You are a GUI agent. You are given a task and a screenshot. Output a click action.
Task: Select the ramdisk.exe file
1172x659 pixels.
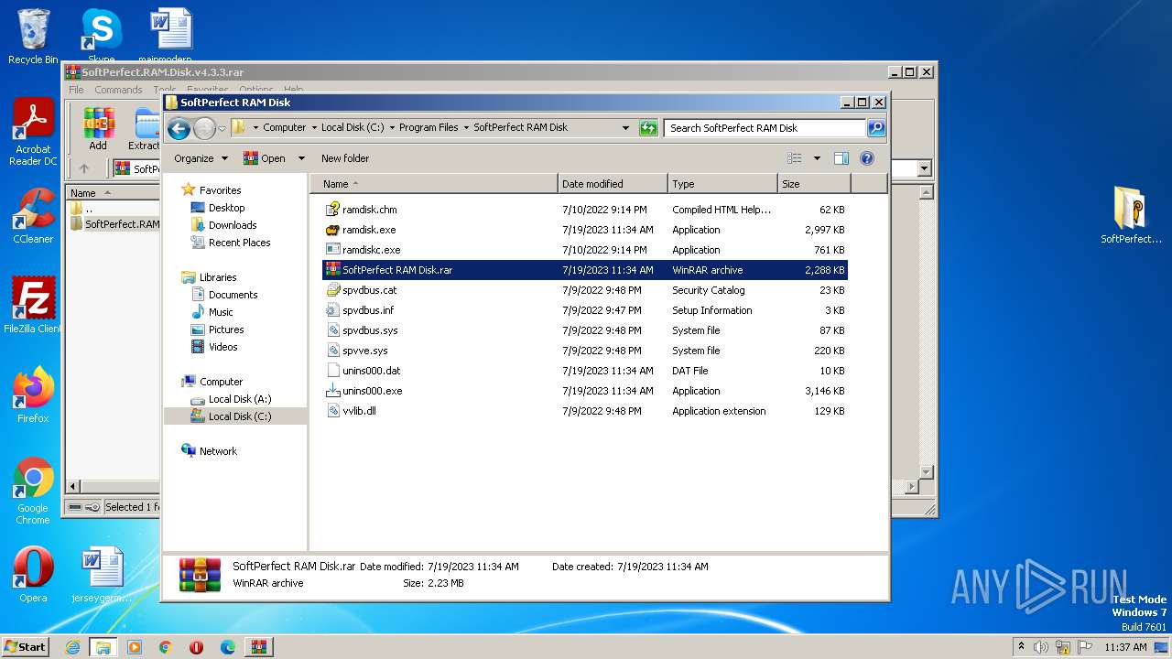[x=585, y=230]
